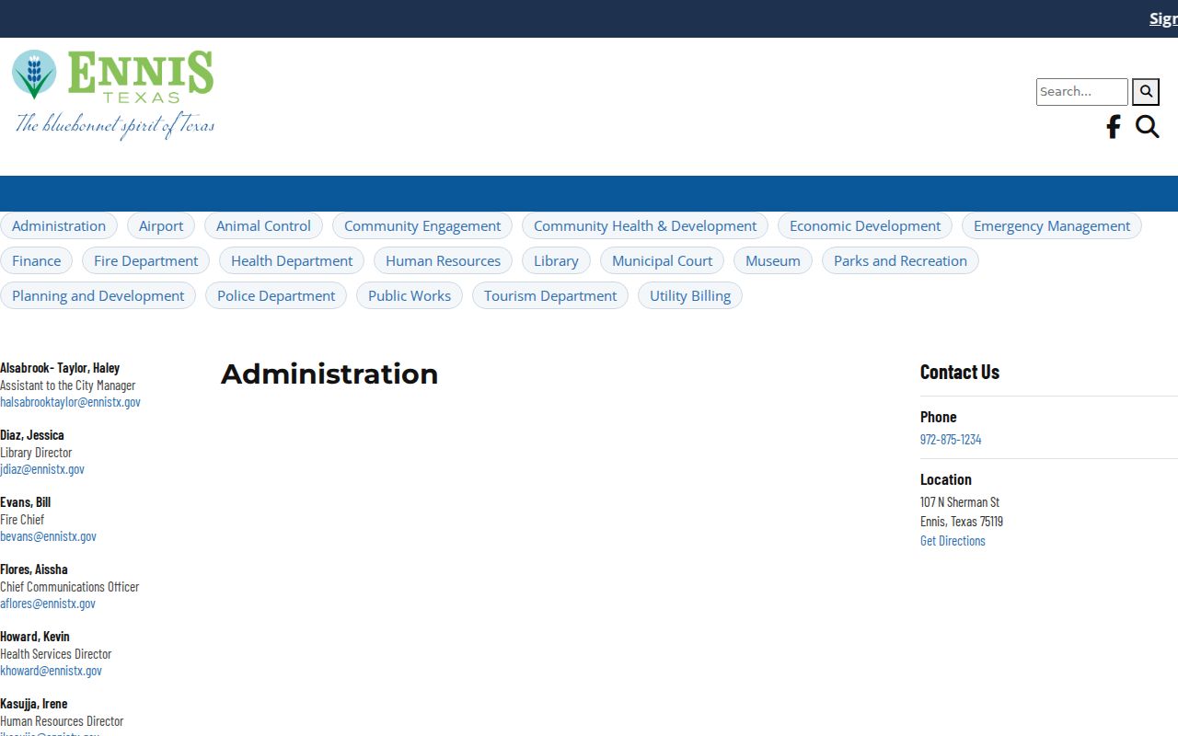The height and width of the screenshot is (736, 1178).
Task: Email Bill Evans at bevans@ennistx.gov
Action: pos(48,536)
